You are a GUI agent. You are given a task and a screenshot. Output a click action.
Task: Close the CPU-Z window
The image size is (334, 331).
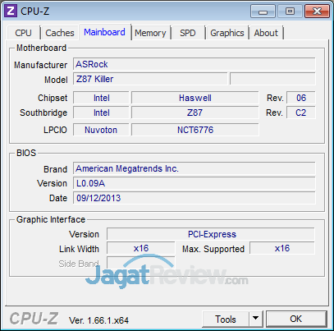pos(317,11)
